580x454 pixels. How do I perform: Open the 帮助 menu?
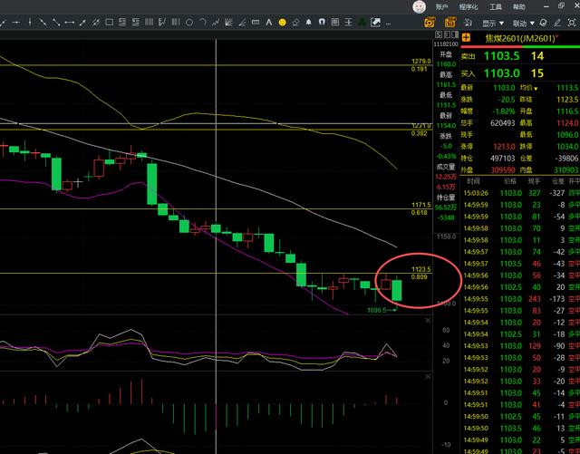(519, 6)
